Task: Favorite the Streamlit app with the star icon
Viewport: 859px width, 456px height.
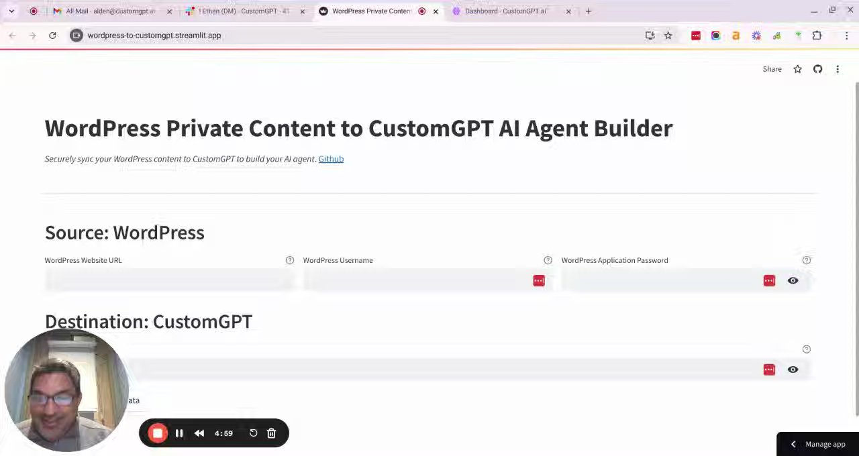Action: point(797,69)
